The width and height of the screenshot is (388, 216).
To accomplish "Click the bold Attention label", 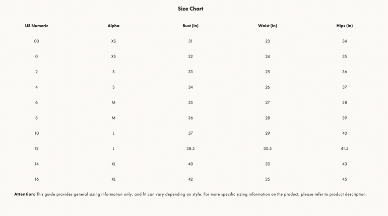I will (x=25, y=194).
